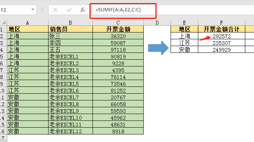The image size is (254, 142).
Task: Select summary cell 上海 in column E
Action: [x=184, y=36]
